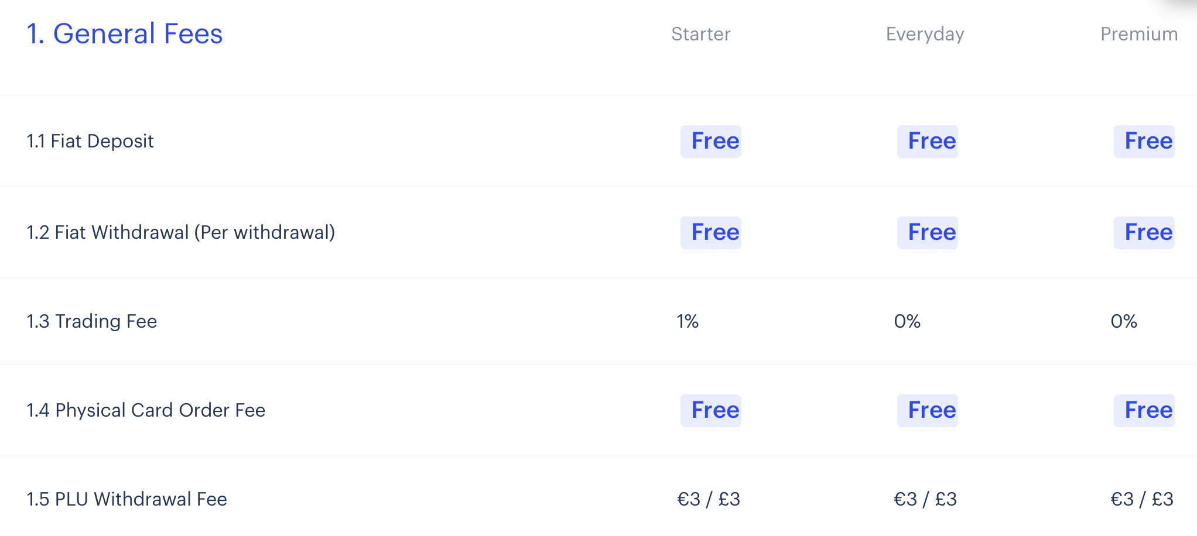
Task: Click the Starter Free badge for Physical Card
Action: click(710, 411)
